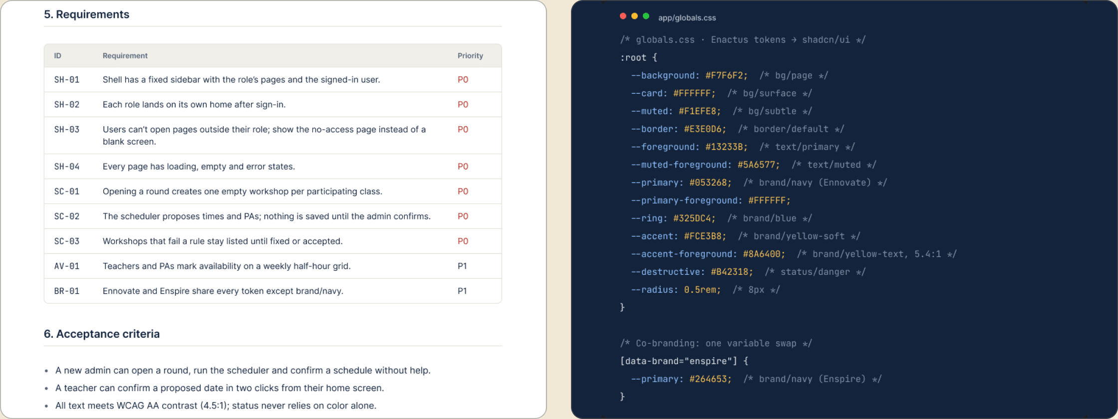Click the --primary: #264653 Enspire declaration
The height and width of the screenshot is (419, 1118).
(x=681, y=379)
